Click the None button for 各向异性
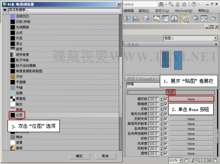This screenshot has height=164, width=220. pos(191,129)
